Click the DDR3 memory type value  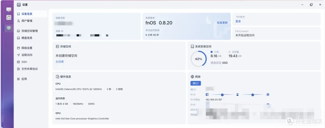pos(91,104)
